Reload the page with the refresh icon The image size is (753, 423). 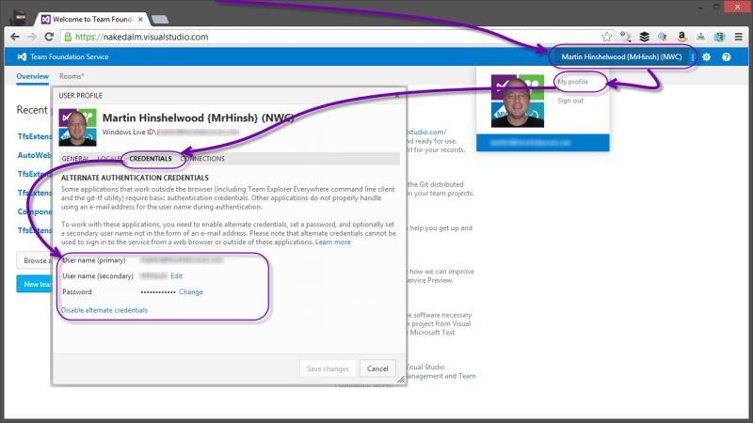(49, 37)
